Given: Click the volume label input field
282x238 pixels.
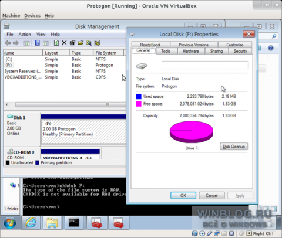Looking at the screenshot, I should click(205, 65).
